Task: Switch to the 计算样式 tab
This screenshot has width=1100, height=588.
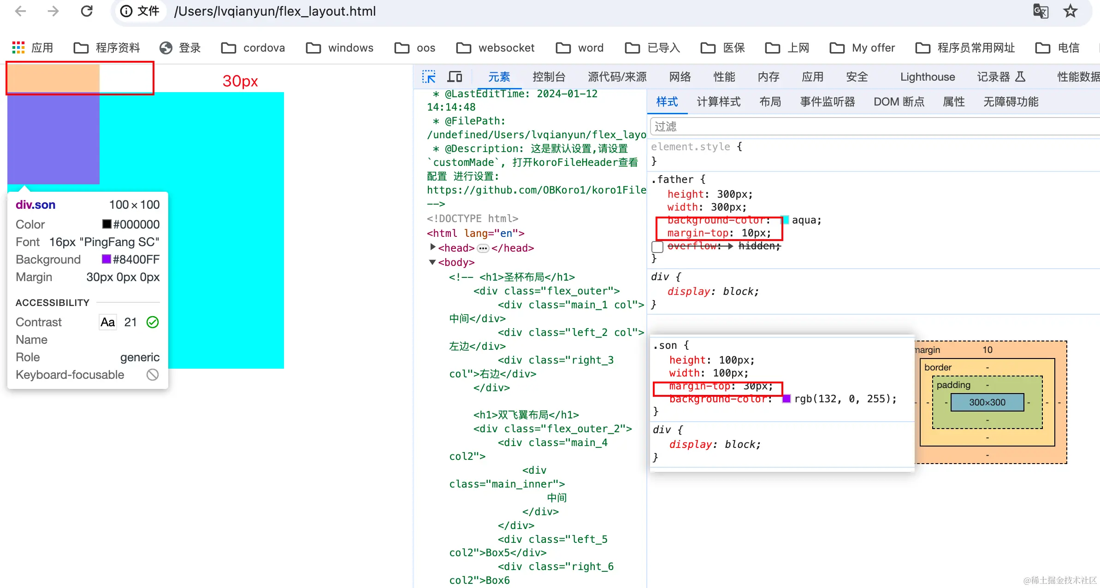Action: 718,101
